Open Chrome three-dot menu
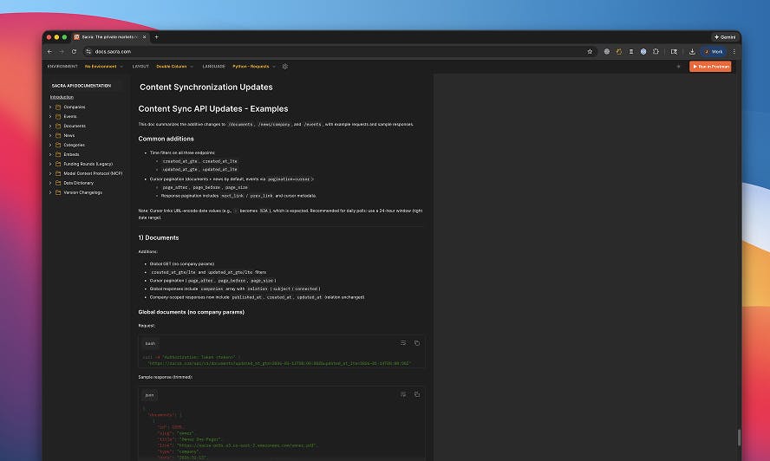The width and height of the screenshot is (770, 461). [x=734, y=51]
